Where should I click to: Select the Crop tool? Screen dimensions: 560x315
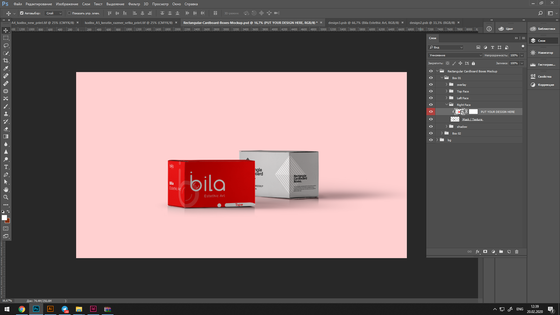(6, 61)
